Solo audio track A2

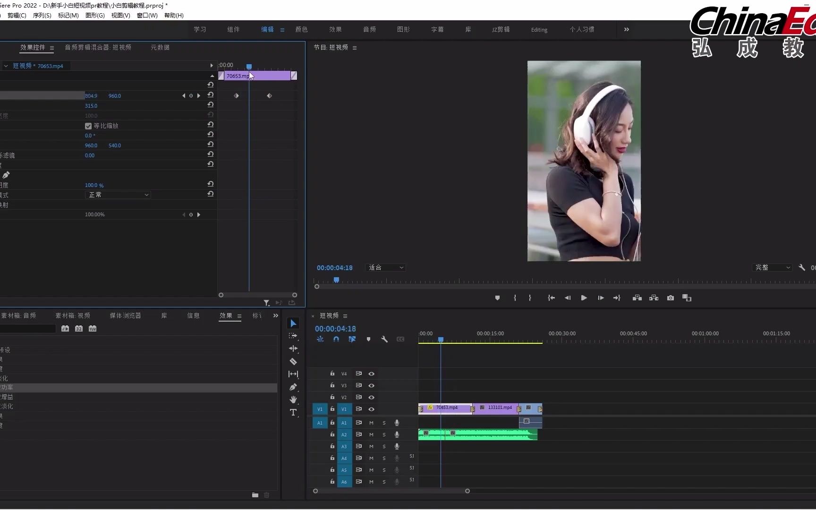point(384,434)
